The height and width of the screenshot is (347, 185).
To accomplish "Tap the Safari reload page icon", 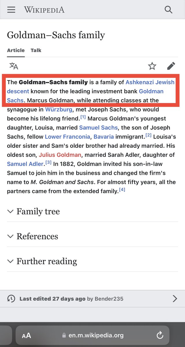I will point(160,335).
